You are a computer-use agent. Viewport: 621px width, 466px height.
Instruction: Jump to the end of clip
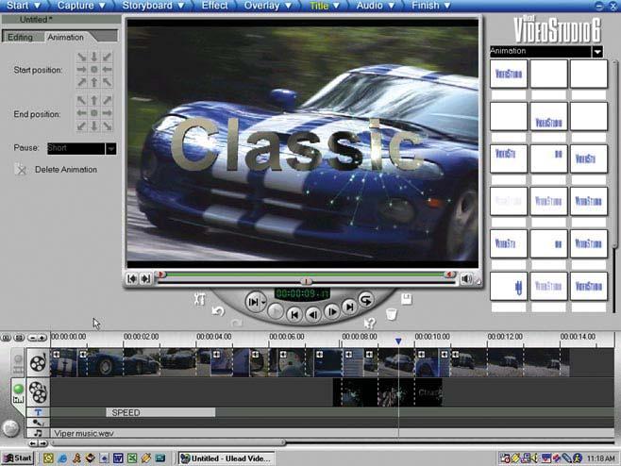350,307
